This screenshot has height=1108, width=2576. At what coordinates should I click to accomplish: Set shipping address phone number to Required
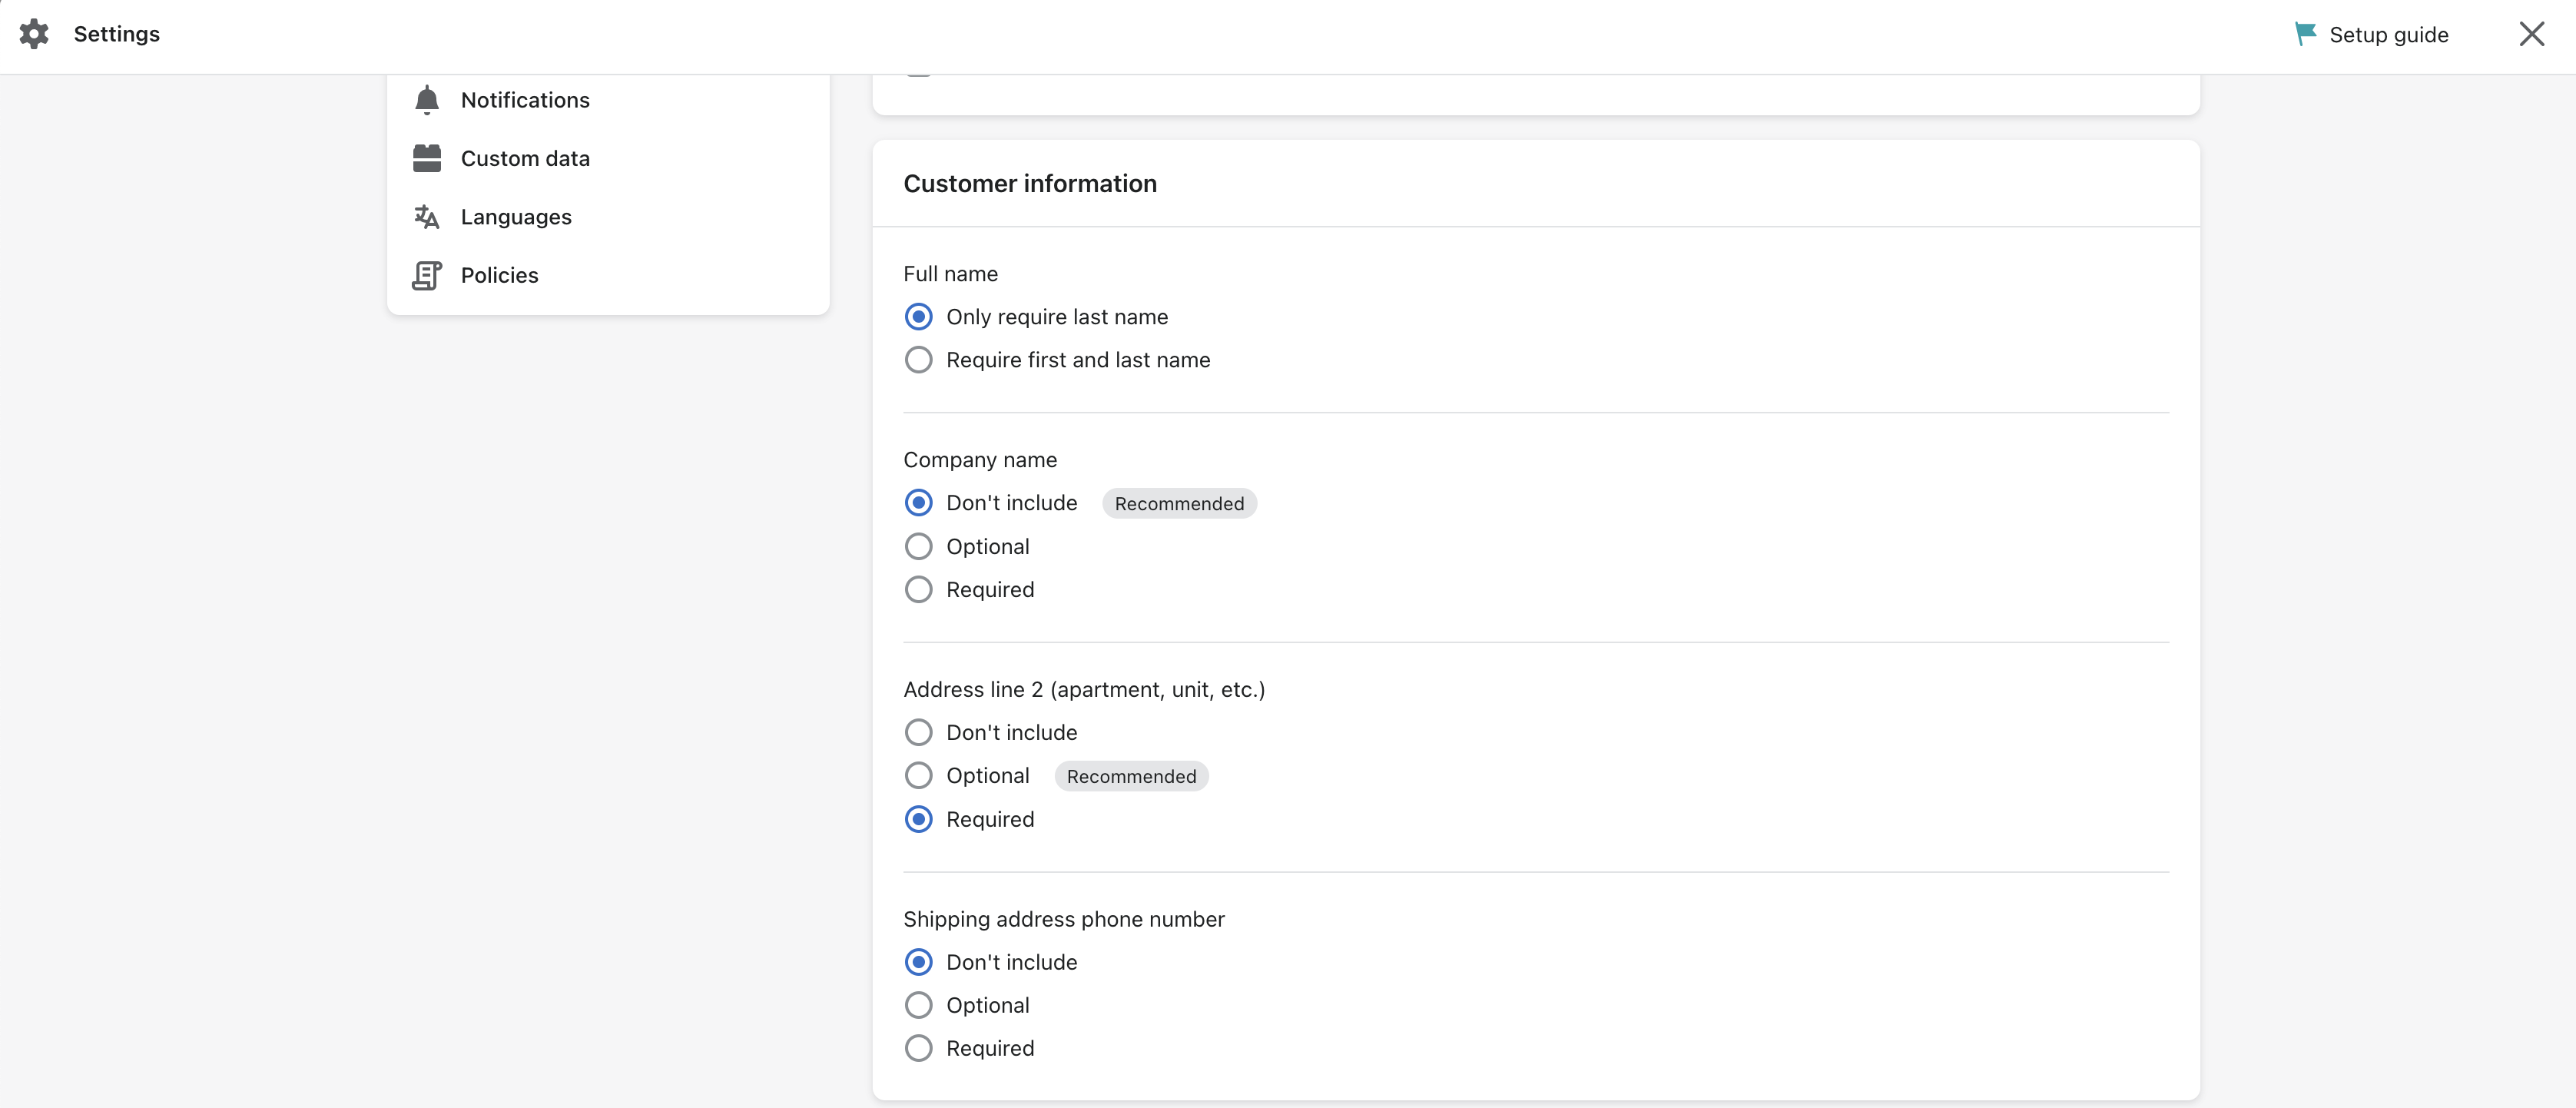[918, 1047]
